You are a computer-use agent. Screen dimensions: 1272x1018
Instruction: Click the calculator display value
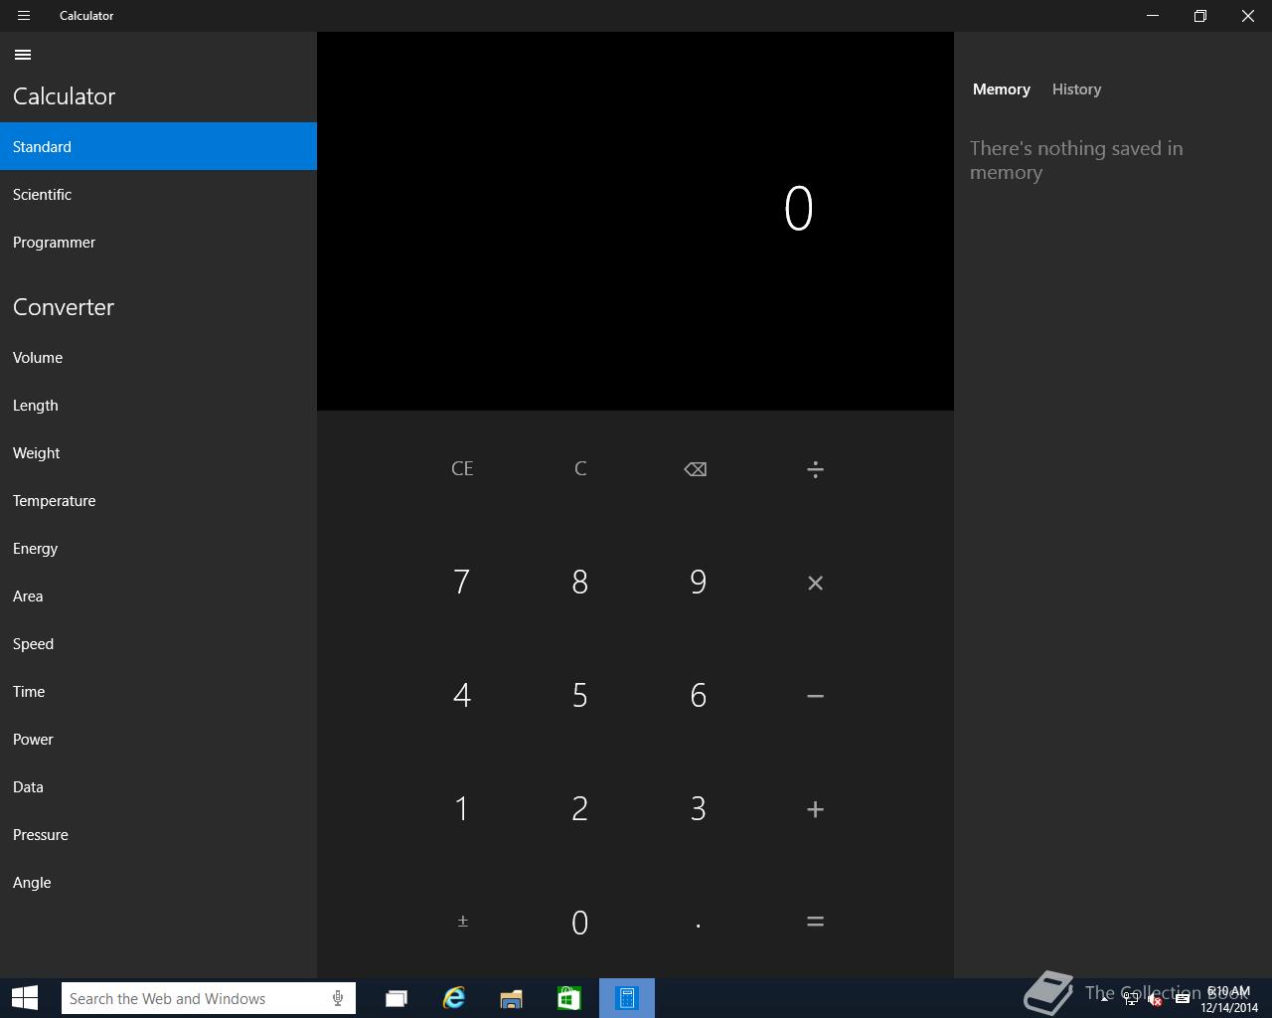click(799, 209)
